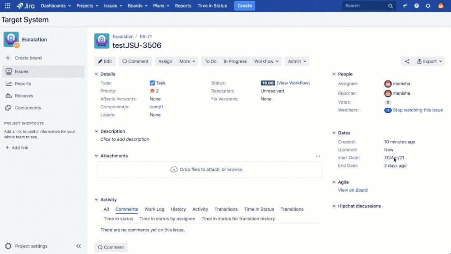Switch to the All activity tab
Image resolution: width=451 pixels, height=254 pixels.
point(107,209)
